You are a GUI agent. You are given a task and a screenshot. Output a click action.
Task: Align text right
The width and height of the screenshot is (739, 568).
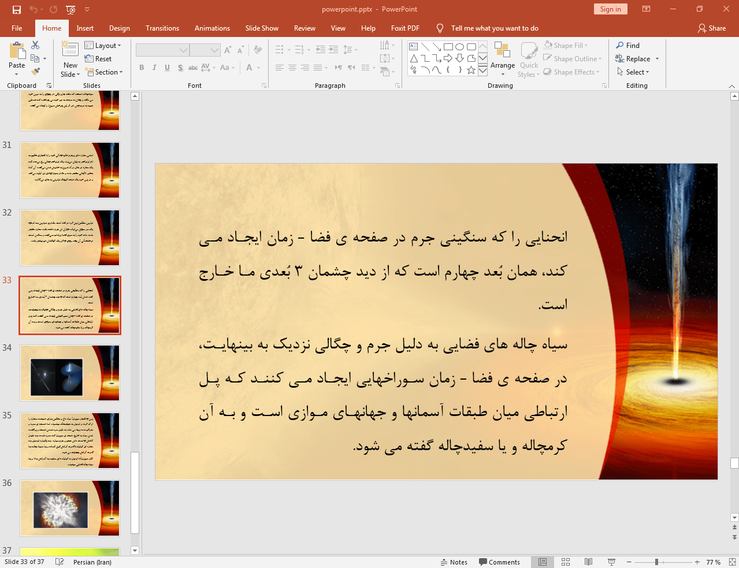pyautogui.click(x=305, y=68)
